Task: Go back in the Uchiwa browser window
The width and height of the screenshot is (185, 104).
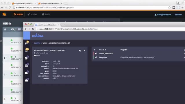Action: coord(26,29)
